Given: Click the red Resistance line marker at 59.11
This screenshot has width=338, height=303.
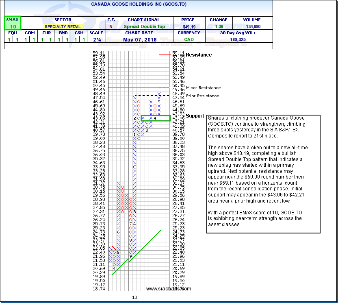Looking at the screenshot, I should point(165,55).
